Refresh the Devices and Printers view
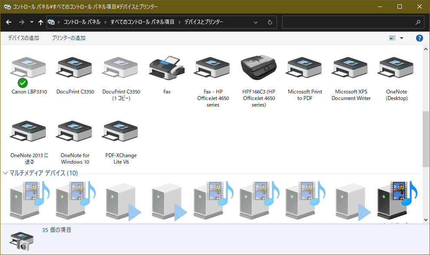430x255 pixels. click(270, 22)
